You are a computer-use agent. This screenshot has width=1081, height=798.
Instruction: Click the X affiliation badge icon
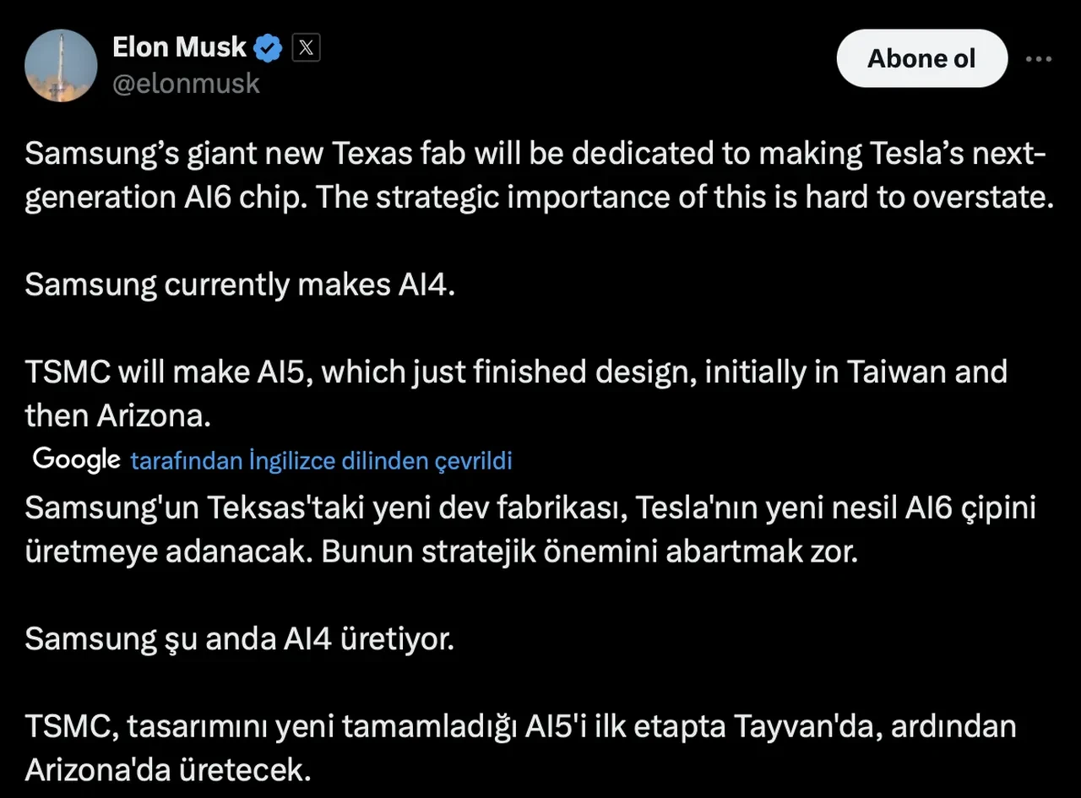click(x=306, y=48)
